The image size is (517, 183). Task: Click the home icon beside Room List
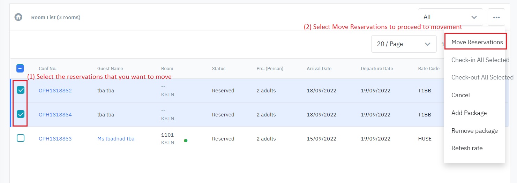pyautogui.click(x=18, y=17)
